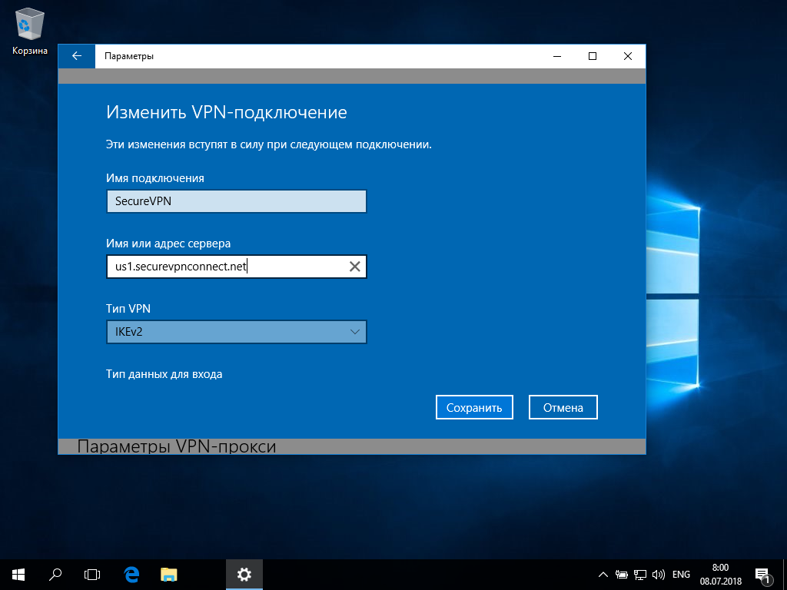
Task: Select the Settings gear taskbar icon
Action: pos(244,575)
